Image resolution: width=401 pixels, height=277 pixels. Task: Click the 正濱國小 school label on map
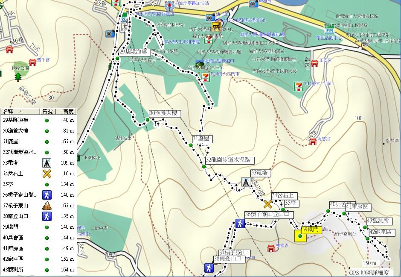tap(92, 158)
